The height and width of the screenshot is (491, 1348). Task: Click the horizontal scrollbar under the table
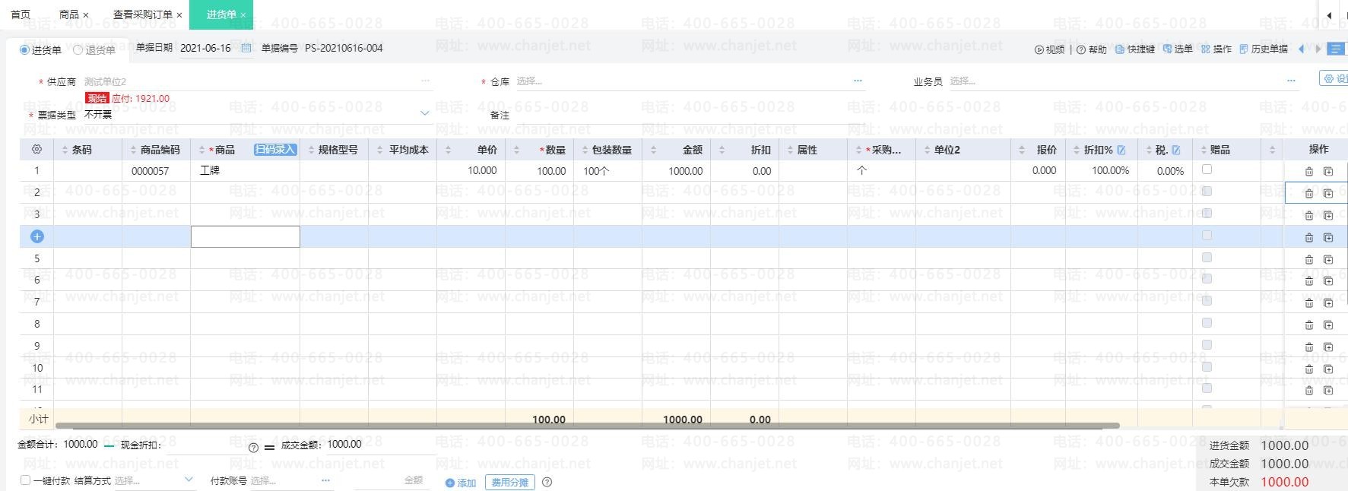click(x=585, y=426)
